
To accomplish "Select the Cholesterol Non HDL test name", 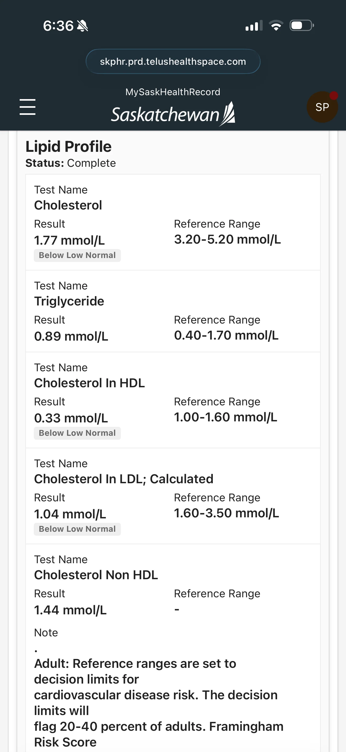I will 96,575.
